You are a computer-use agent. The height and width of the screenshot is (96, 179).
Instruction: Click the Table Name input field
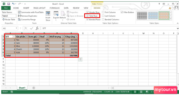click(x=9, y=16)
